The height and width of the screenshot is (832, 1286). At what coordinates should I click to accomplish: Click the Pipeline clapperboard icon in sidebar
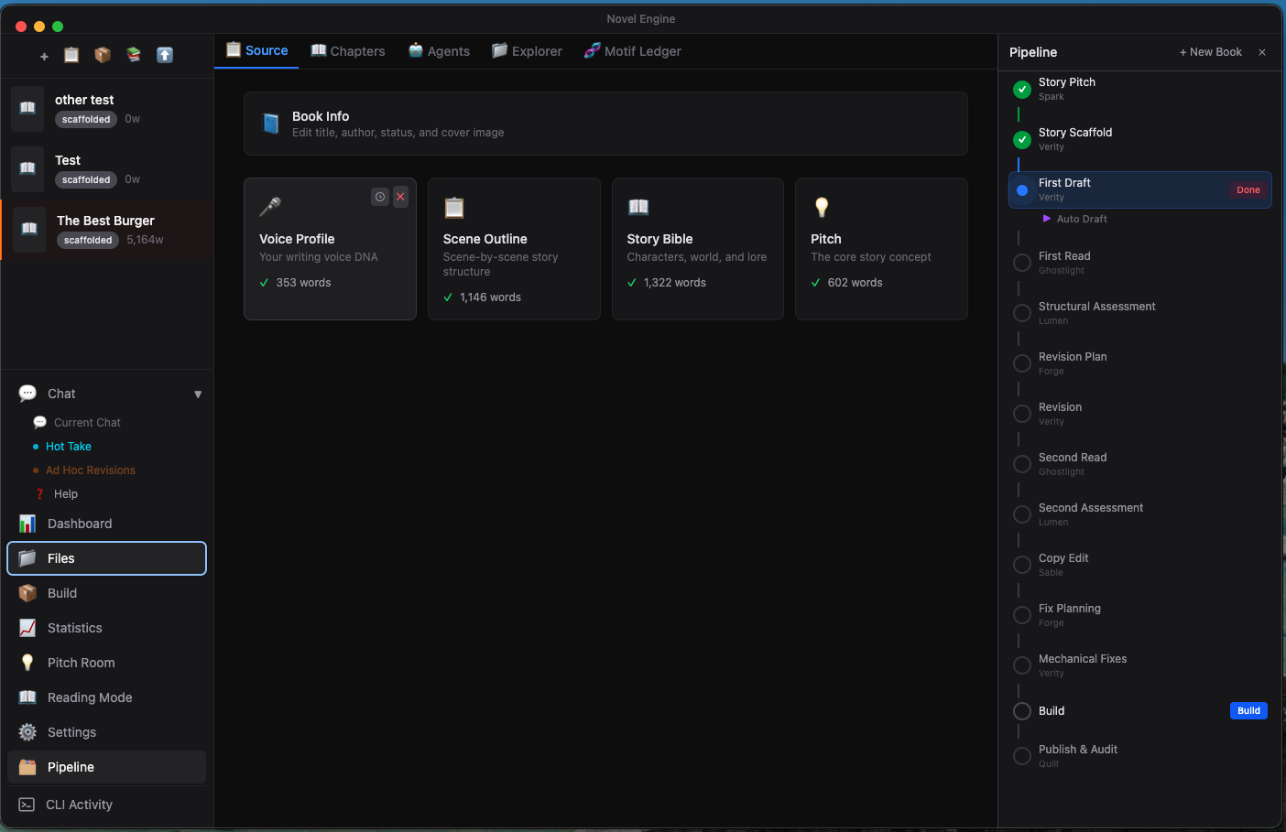(x=27, y=767)
